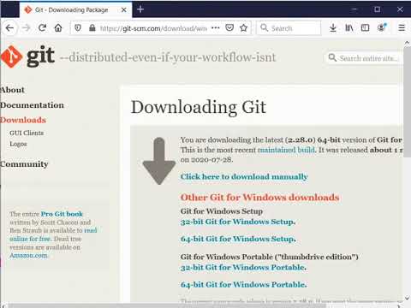411x308 pixels.
Task: Click the vertical scrollbar thumb
Action: (x=408, y=103)
